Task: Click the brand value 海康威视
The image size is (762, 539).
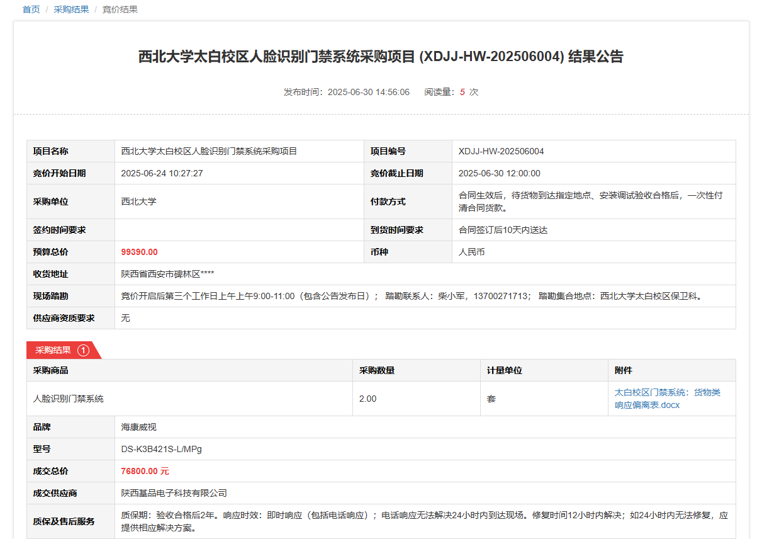Action: click(x=138, y=427)
